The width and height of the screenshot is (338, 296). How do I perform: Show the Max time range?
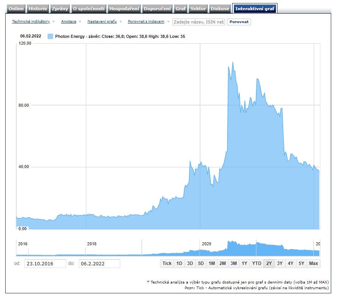[313, 263]
